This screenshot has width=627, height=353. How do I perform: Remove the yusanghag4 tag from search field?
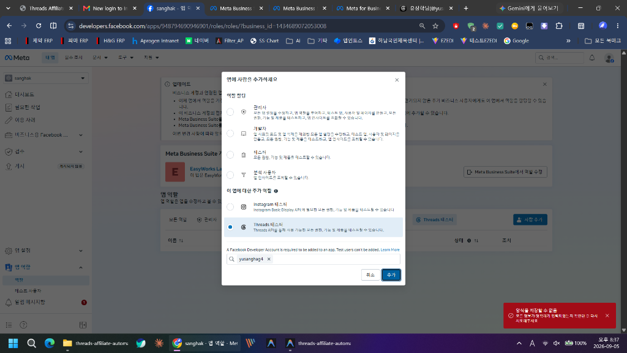click(x=269, y=259)
